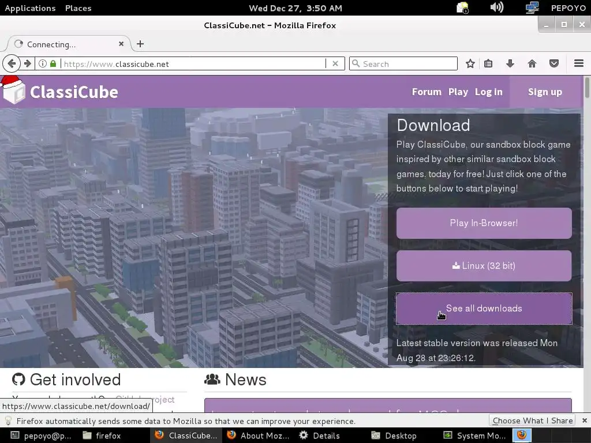Open the Play link in site header
The height and width of the screenshot is (443, 591).
point(458,92)
